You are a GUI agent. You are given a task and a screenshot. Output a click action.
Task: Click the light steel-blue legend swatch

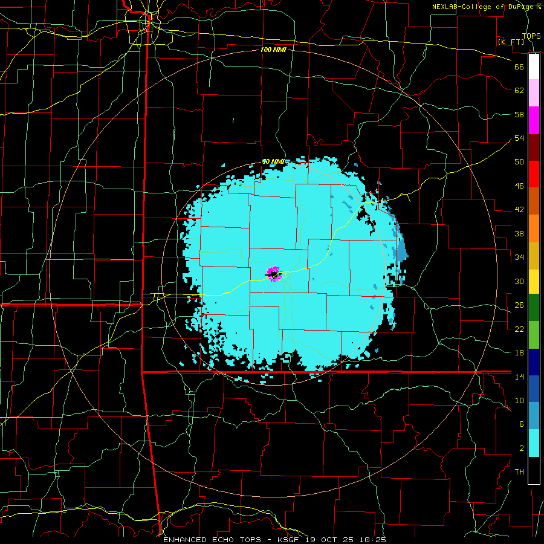click(534, 416)
